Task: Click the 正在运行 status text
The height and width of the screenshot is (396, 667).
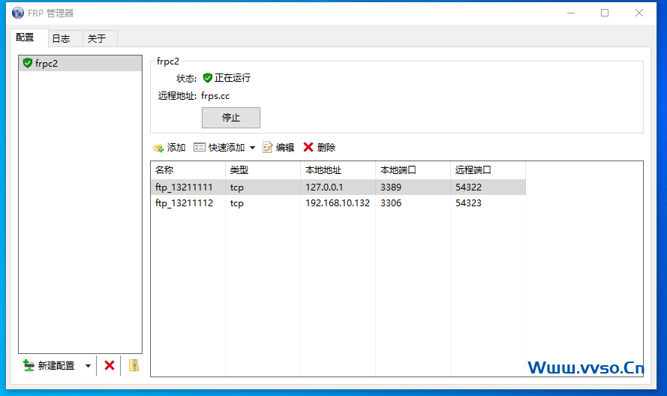Action: 233,78
